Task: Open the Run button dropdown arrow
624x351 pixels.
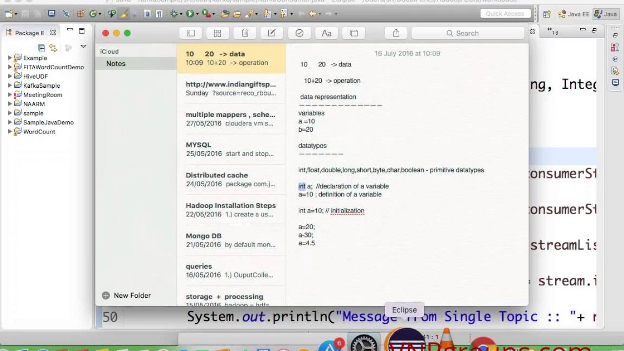Action: [x=197, y=14]
